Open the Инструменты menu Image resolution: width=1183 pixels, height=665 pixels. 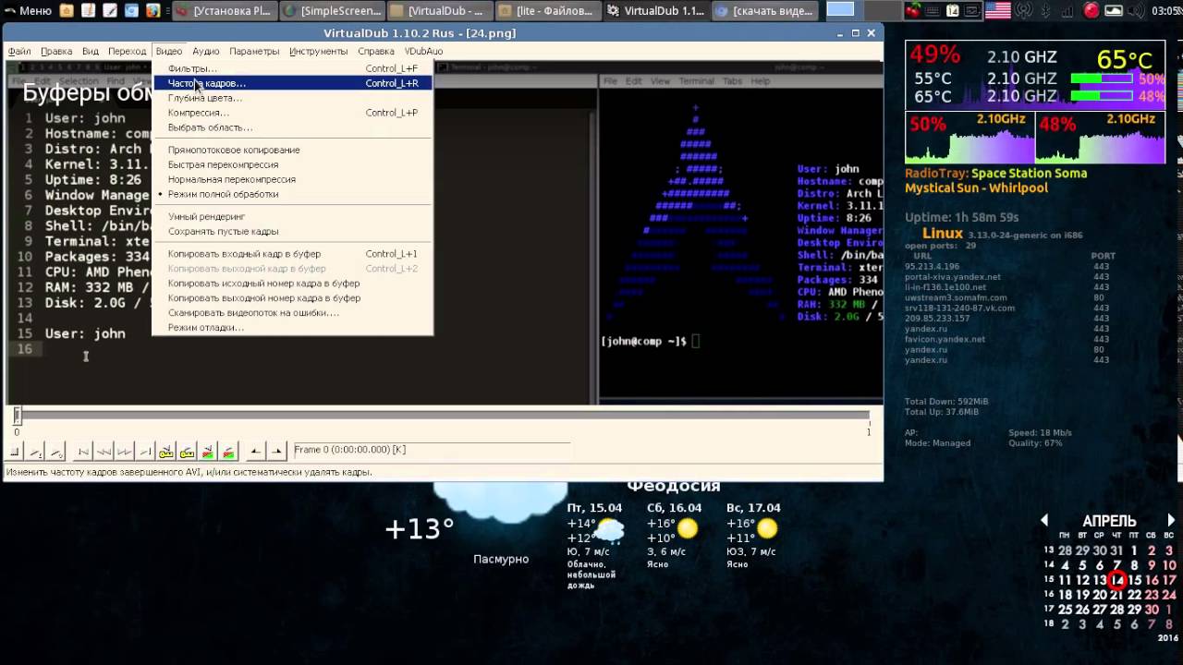click(318, 51)
